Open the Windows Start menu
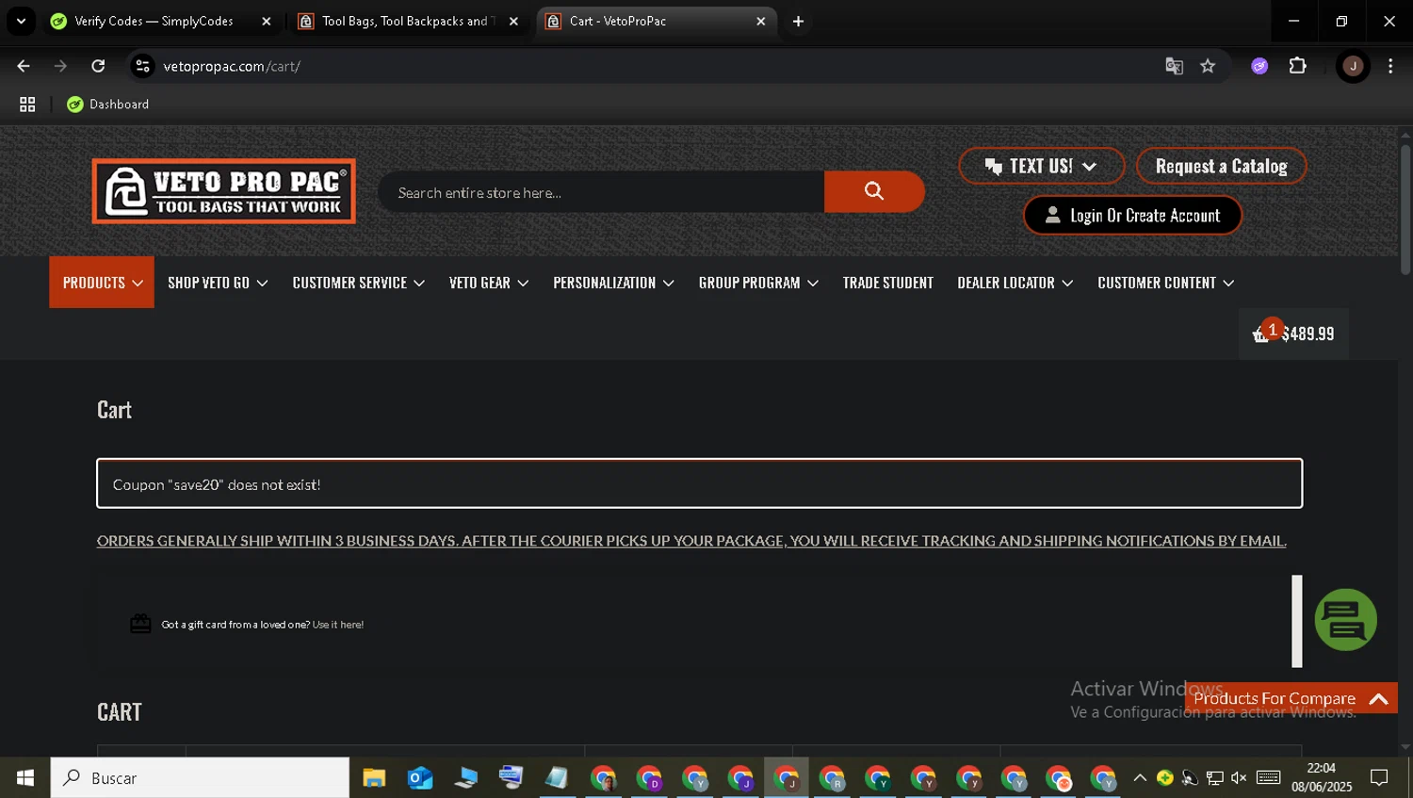Viewport: 1413px width, 798px height. (25, 777)
